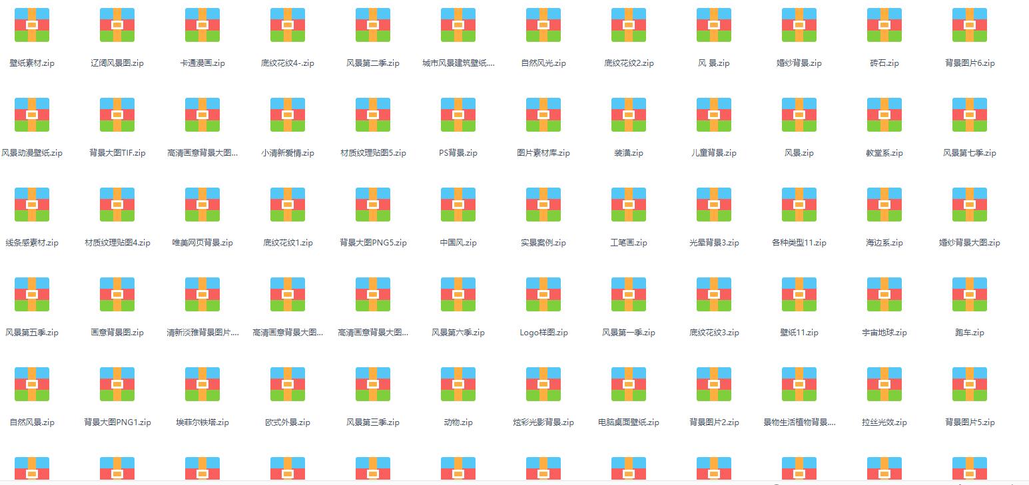This screenshot has height=485, width=1029.
Task: Select the label Logo样图.zip
Action: point(543,333)
